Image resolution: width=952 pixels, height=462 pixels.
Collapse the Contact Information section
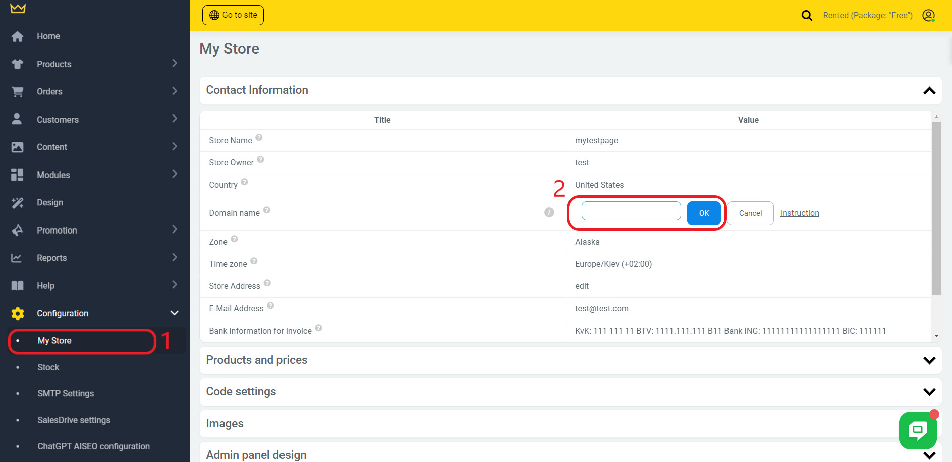929,91
